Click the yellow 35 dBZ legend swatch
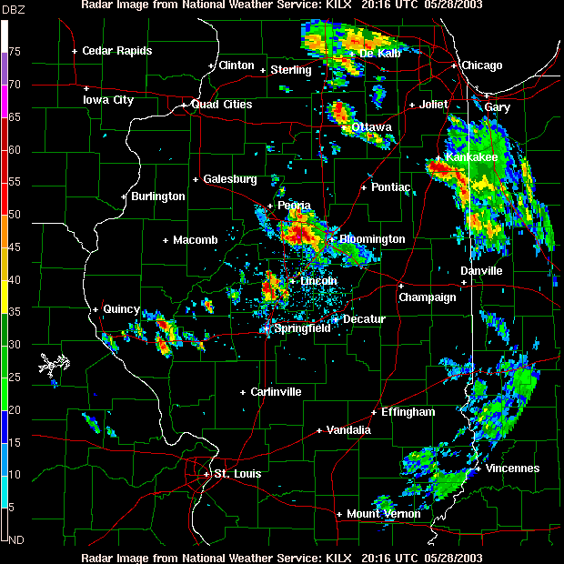 point(5,297)
